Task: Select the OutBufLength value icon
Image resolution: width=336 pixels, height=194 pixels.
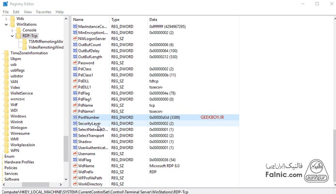Action: (75, 57)
